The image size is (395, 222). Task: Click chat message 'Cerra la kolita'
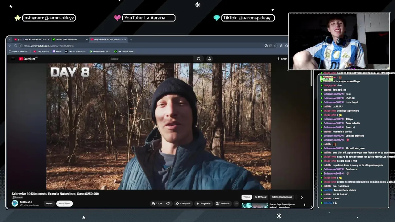coord(353,123)
